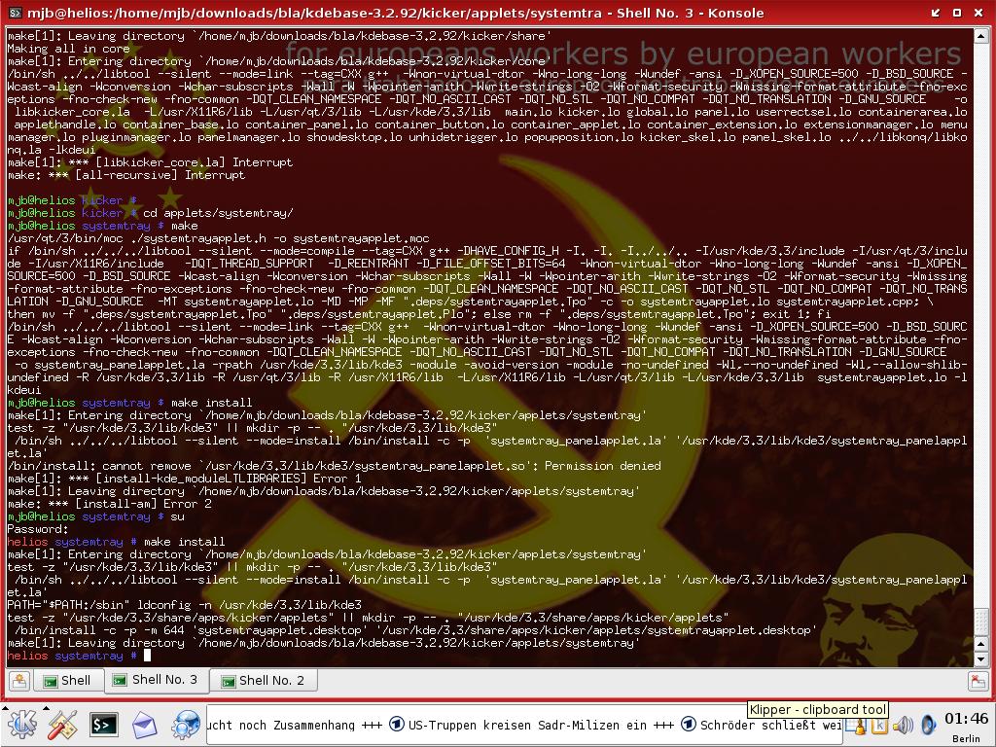The height and width of the screenshot is (747, 996).
Task: Open the Konsole window menu icon in titlebar
Action: pos(16,13)
